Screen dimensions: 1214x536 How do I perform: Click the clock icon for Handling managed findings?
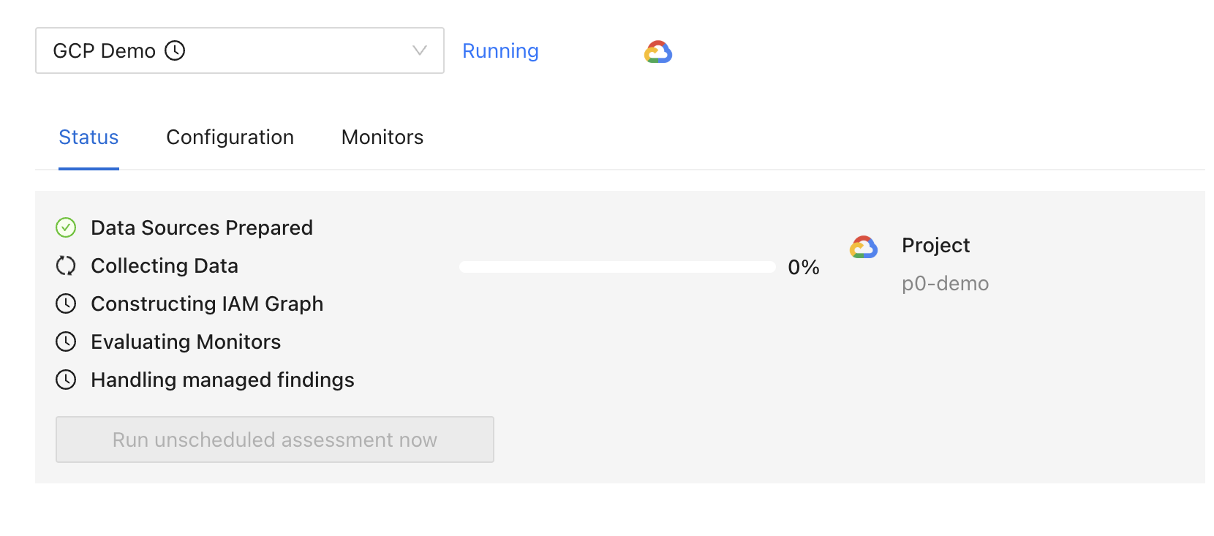tap(66, 380)
